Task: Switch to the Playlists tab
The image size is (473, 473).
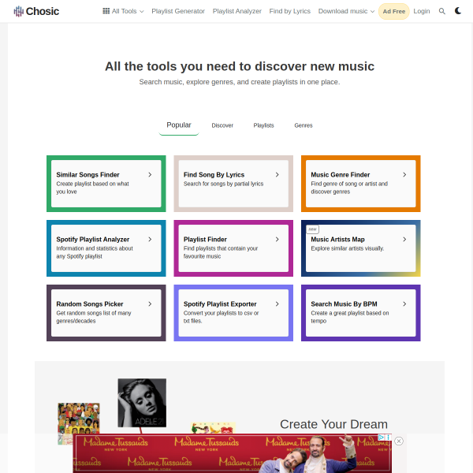Action: 263,125
